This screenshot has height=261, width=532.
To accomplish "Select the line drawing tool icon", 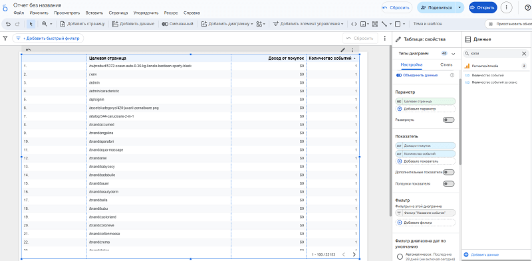I will pos(384,24).
